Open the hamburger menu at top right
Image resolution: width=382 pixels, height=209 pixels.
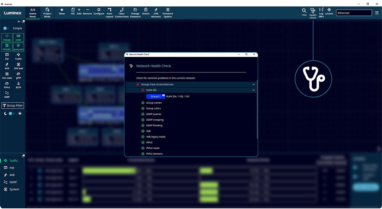(x=377, y=13)
